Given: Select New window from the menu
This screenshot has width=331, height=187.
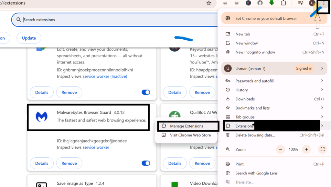Looking at the screenshot, I should point(274,43).
